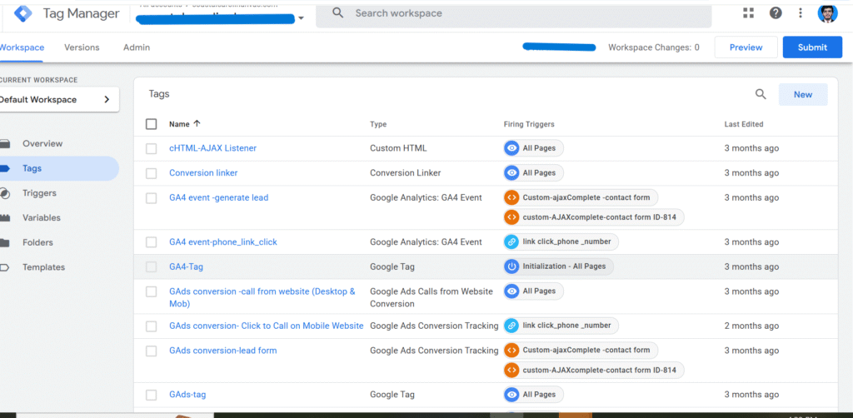This screenshot has height=418, width=853.
Task: Open the Conversion linker tag link
Action: [x=203, y=173]
